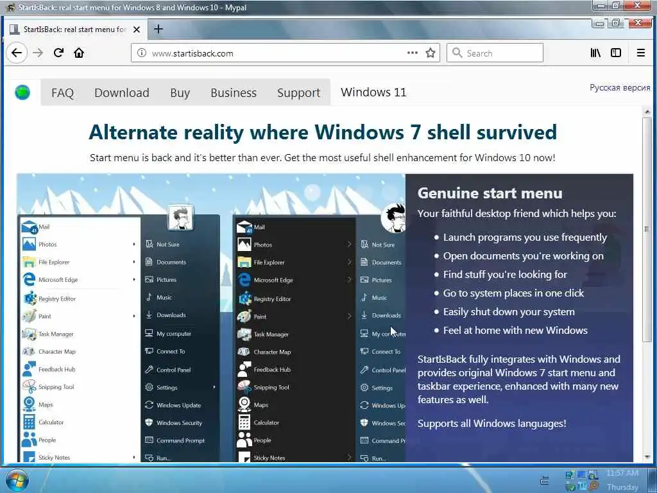Open page actions three-dot menu
Viewport: 657px width, 493px height.
click(413, 53)
